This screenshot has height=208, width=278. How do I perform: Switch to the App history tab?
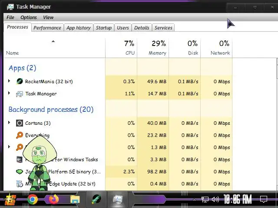(x=79, y=28)
